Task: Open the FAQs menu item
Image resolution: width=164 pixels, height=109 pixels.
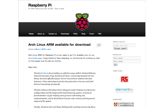Action: click(x=75, y=34)
